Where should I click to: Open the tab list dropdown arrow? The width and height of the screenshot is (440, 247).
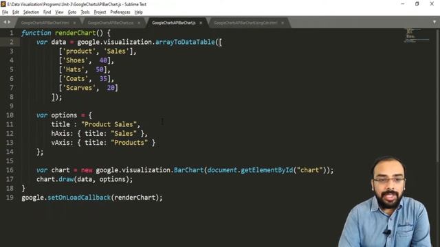coord(434,22)
